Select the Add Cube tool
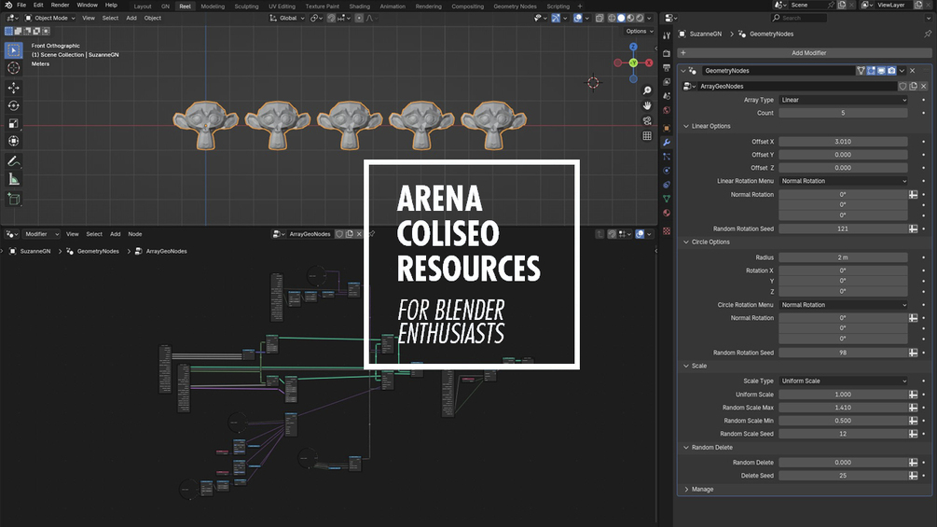 click(x=13, y=199)
